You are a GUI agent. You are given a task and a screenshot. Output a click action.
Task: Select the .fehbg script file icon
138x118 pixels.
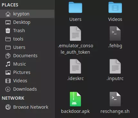[115, 33]
